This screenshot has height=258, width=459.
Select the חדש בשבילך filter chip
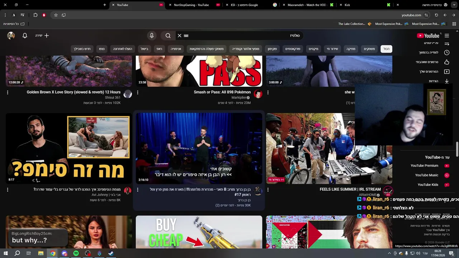pos(82,49)
